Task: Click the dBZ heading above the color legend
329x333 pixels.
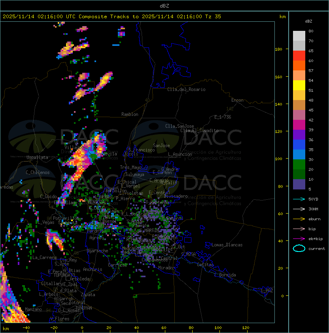Action: (x=308, y=21)
